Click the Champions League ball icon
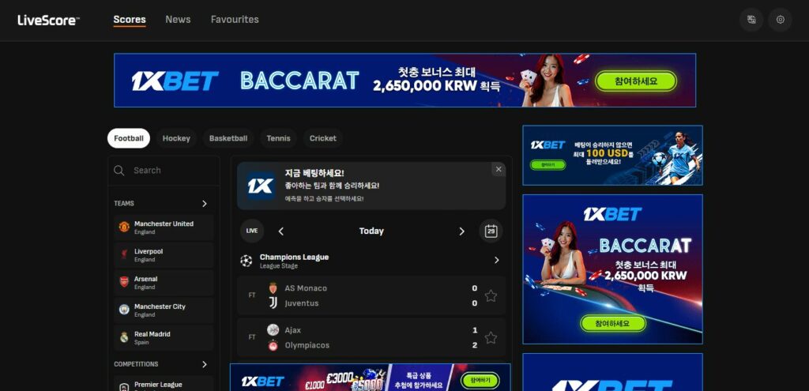Screen dimensions: 809x391 (x=246, y=260)
